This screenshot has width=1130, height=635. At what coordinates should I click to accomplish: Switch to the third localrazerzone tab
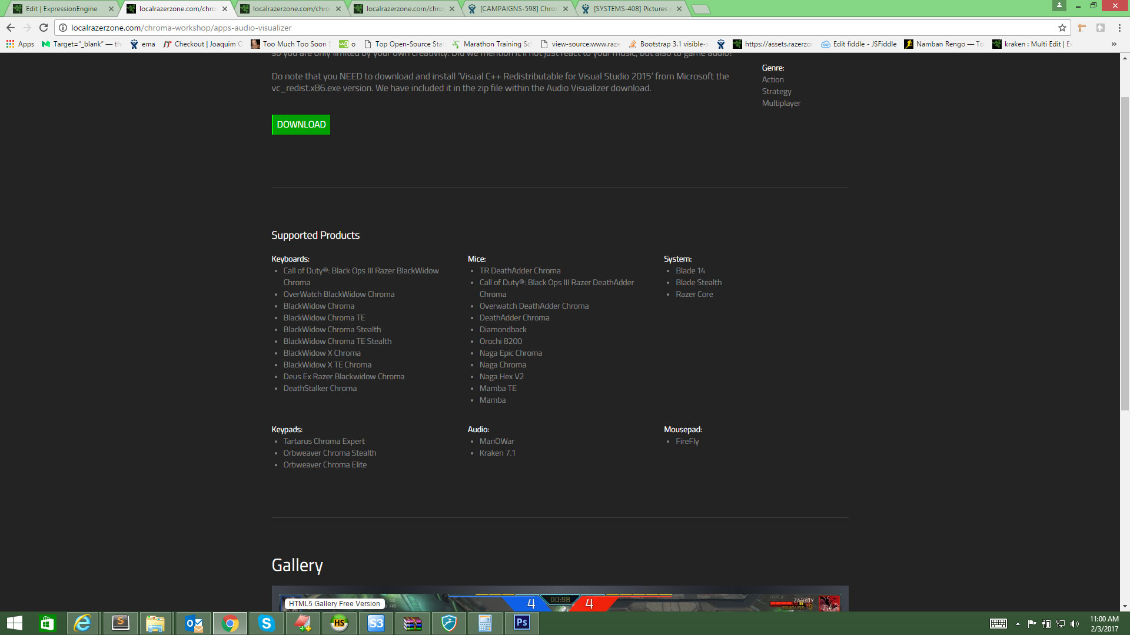pos(291,9)
